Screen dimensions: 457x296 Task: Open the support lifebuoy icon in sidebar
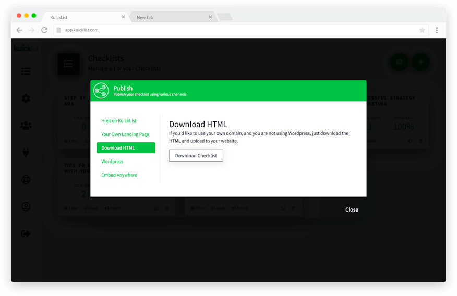[26, 180]
